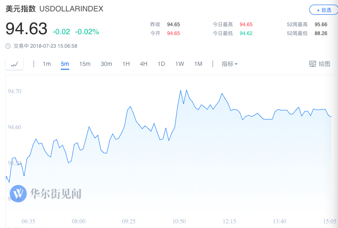Click the 10:50 time axis label
Image resolution: width=338 pixels, height=228 pixels.
coord(179,221)
